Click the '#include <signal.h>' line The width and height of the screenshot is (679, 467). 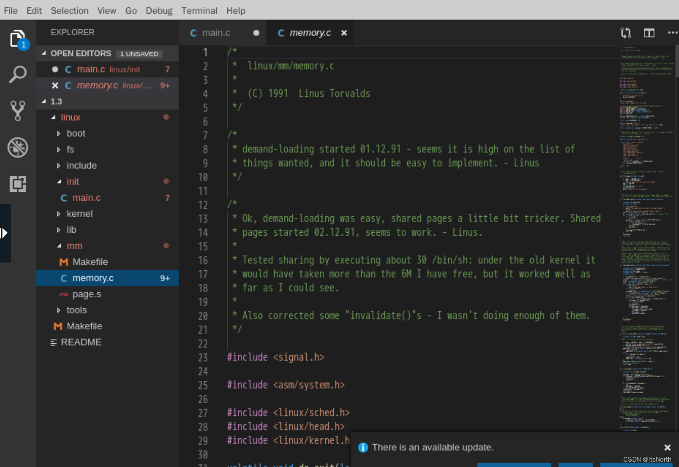point(276,357)
